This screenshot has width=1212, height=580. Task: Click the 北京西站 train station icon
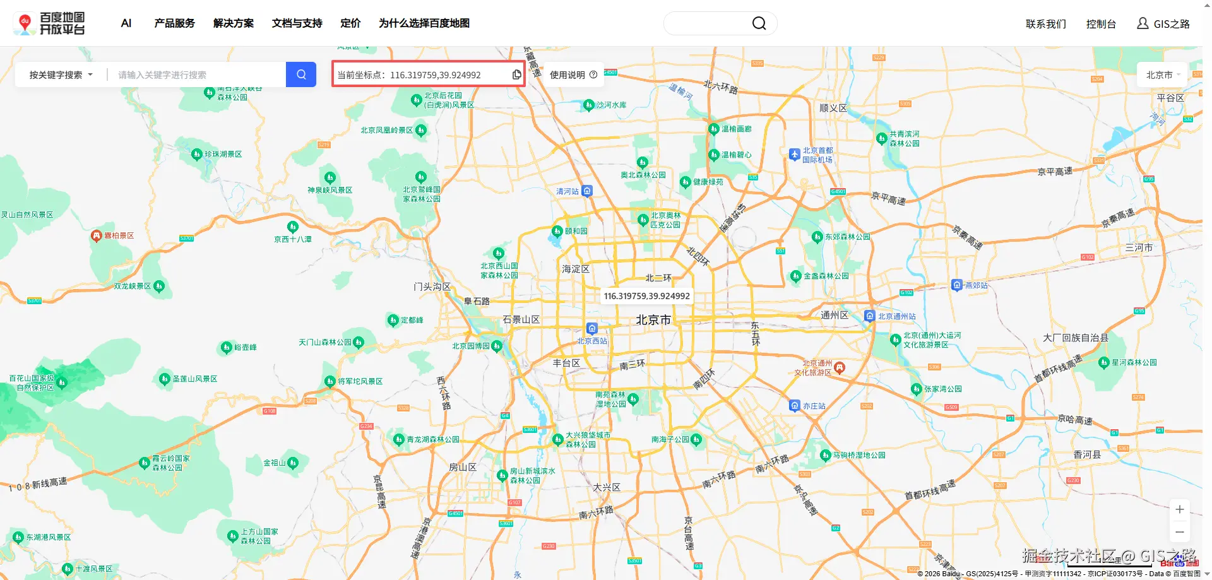tap(591, 328)
